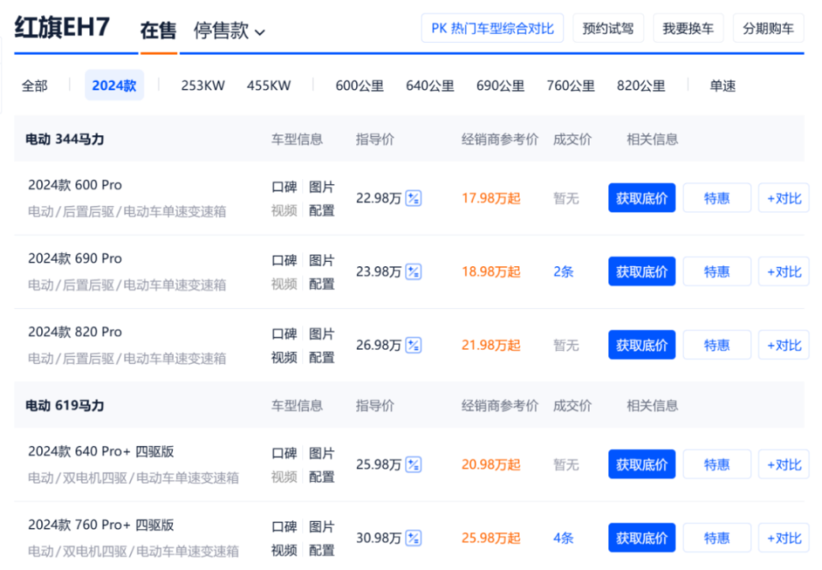Select the 全部 filter tab
The width and height of the screenshot is (822, 570).
[x=35, y=85]
